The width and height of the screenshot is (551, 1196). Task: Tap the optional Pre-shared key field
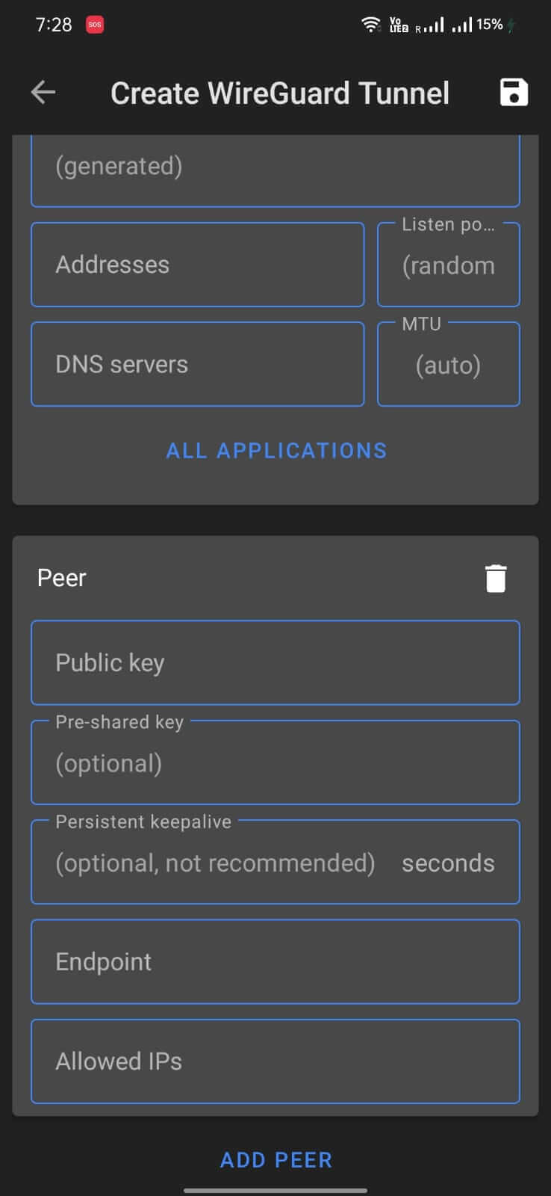click(275, 762)
